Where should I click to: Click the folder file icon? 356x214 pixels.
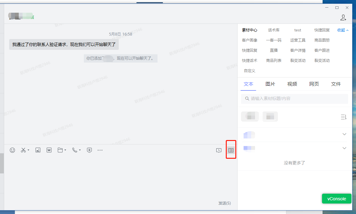(60, 150)
